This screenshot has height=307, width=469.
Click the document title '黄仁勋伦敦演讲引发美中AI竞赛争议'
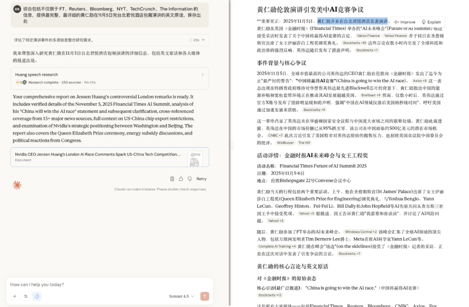pos(310,10)
